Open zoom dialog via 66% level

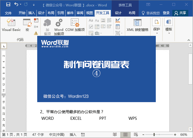[184, 135]
